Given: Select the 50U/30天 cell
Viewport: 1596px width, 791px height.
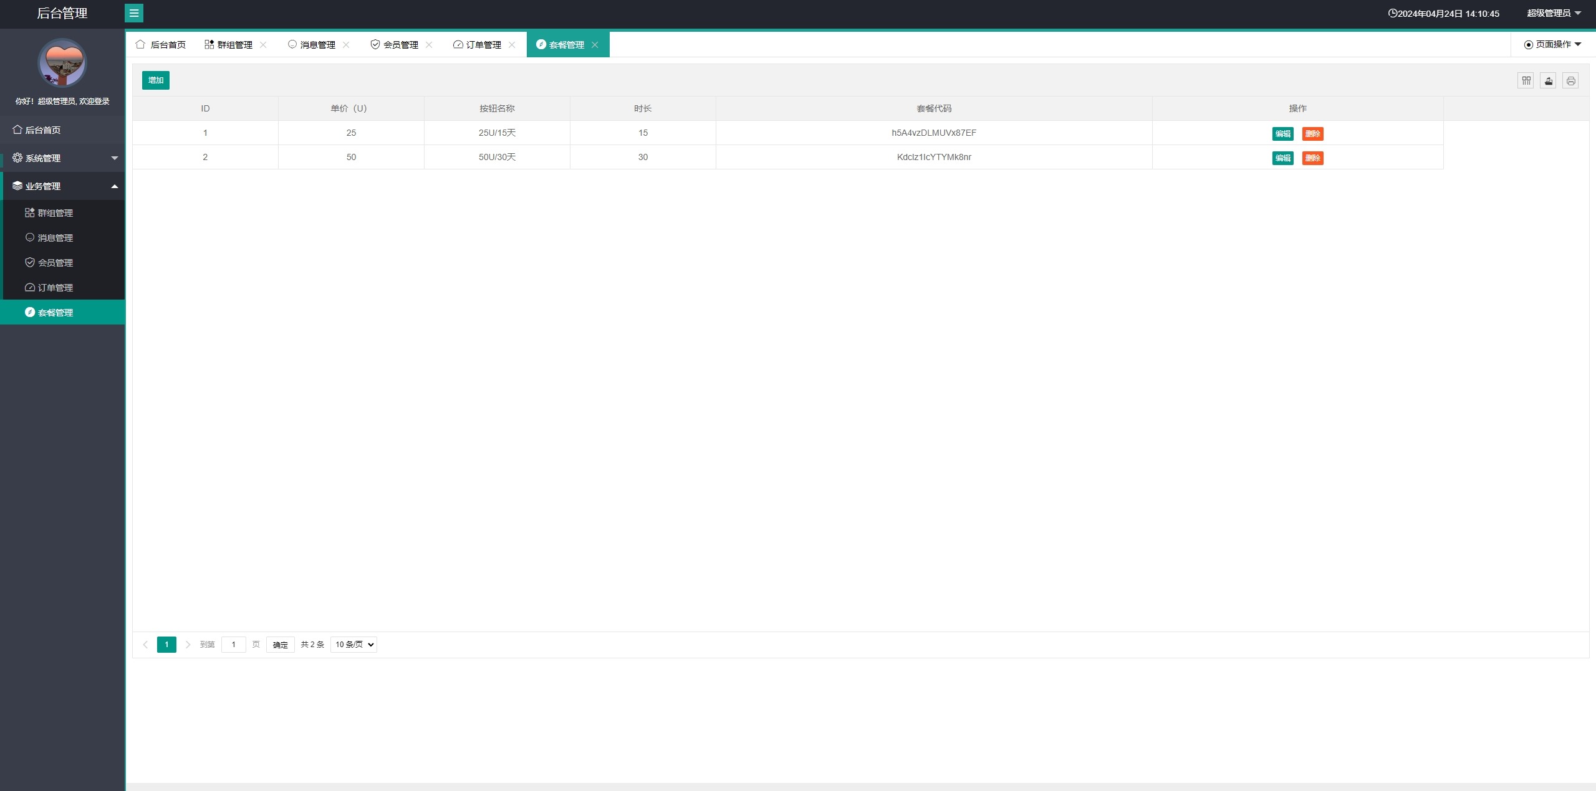Looking at the screenshot, I should (497, 157).
